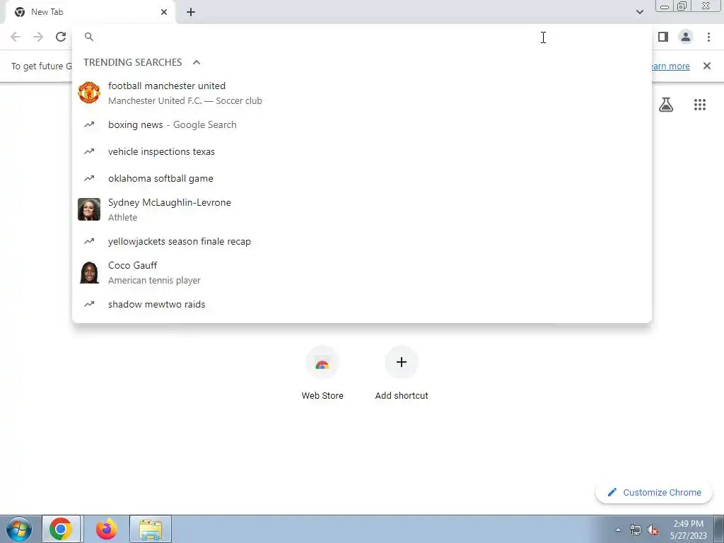Open the clock showing 2:49 PM
724x543 pixels.
[688, 530]
